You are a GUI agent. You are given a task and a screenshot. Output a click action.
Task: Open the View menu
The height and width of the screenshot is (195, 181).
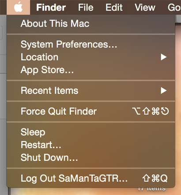tap(145, 8)
